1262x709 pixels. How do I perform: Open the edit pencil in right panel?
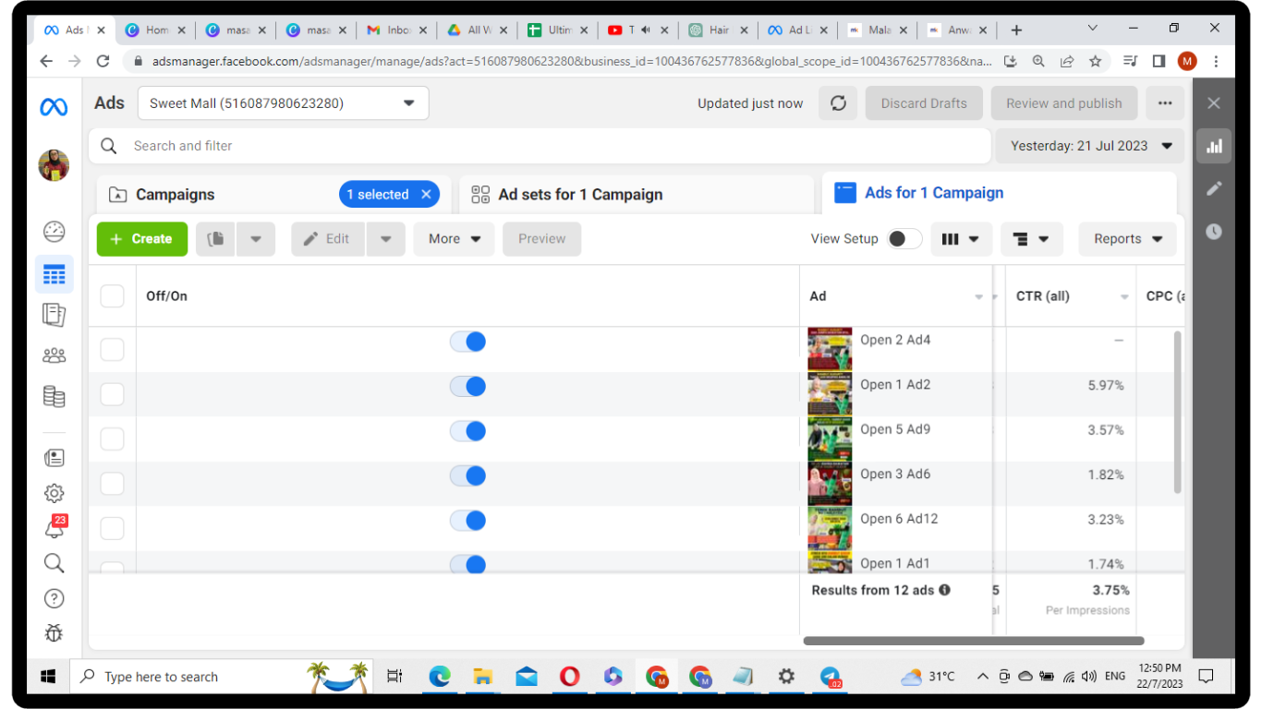[x=1214, y=188]
